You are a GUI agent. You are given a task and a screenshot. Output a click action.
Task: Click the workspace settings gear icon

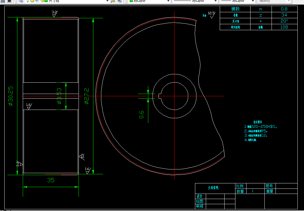pyautogui.click(x=3, y=1)
